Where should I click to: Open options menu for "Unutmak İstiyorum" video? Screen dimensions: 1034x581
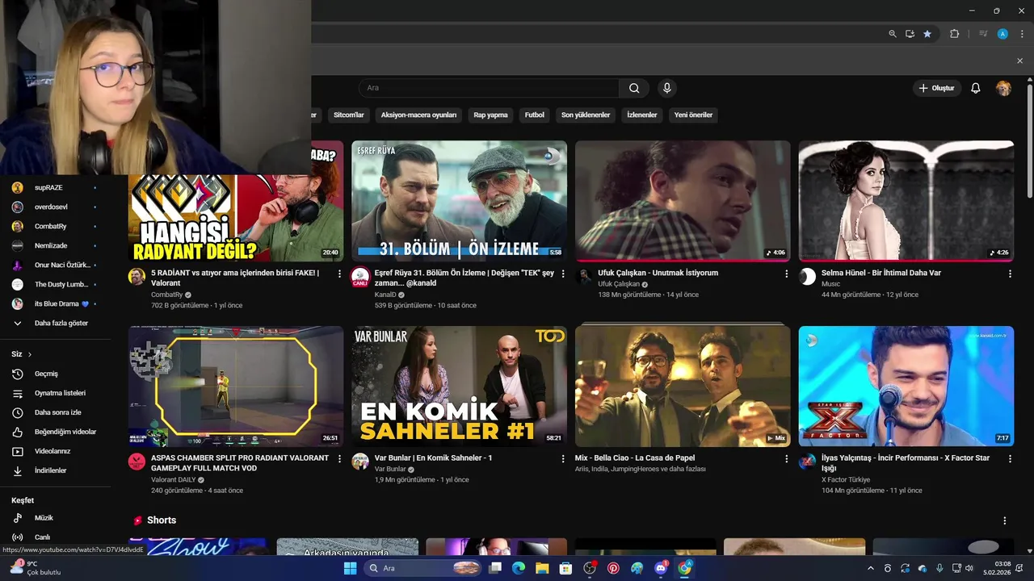tap(786, 274)
